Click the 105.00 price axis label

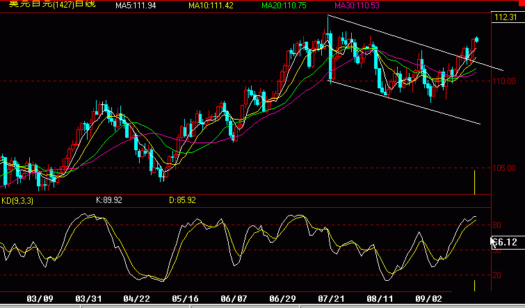coord(504,168)
